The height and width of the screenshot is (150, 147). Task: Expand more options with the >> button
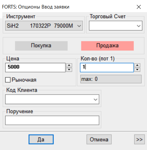(x=139, y=140)
